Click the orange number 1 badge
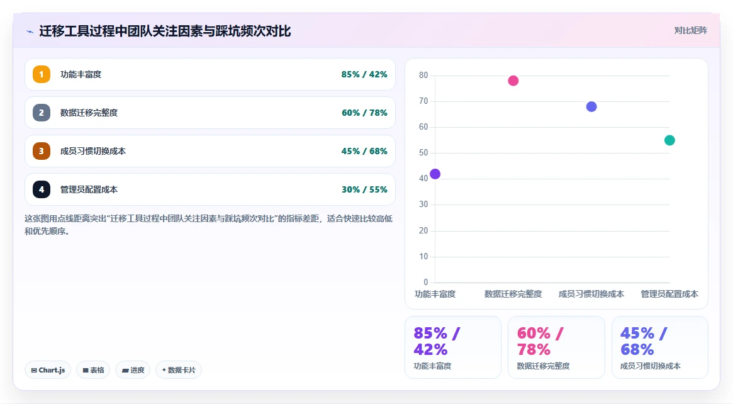 click(x=42, y=74)
